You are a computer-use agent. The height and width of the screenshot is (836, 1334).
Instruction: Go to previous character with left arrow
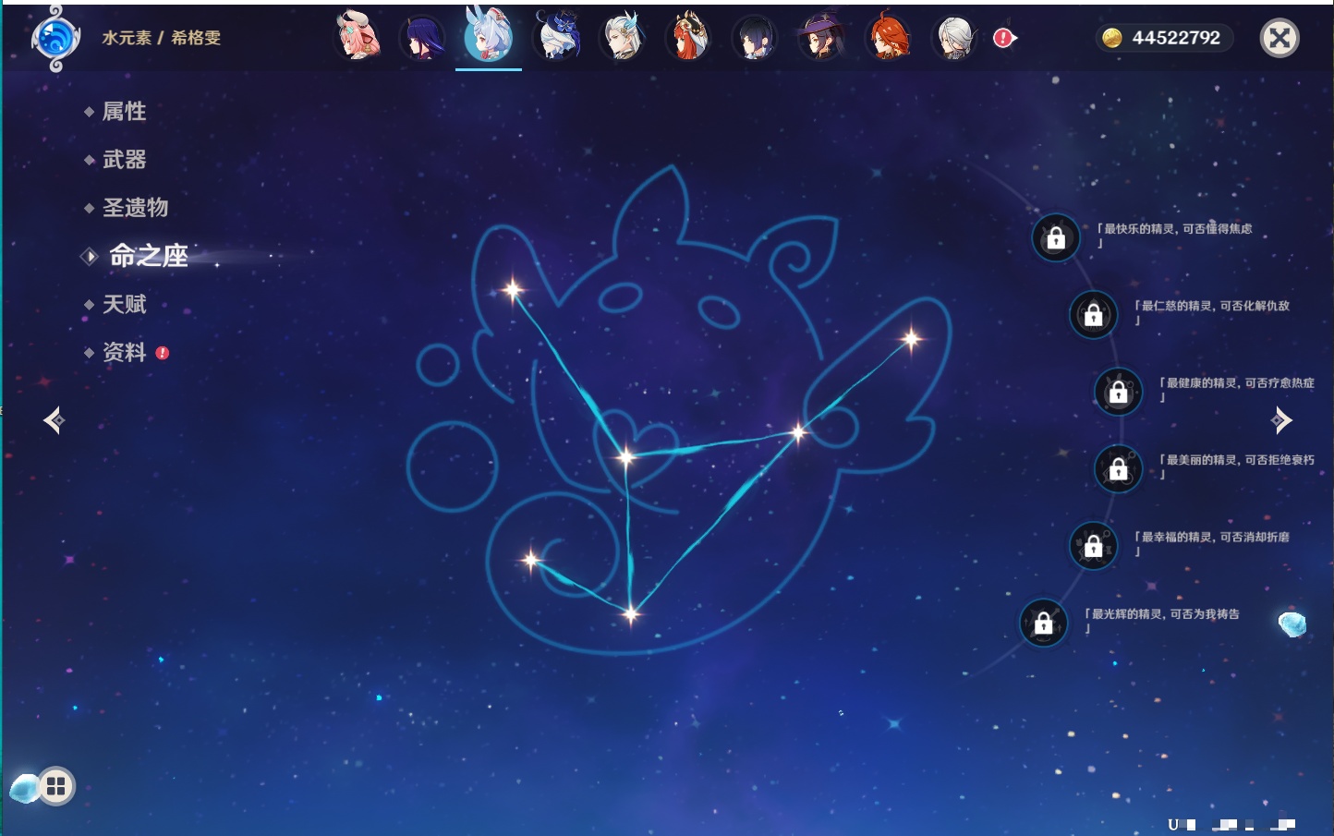point(54,420)
